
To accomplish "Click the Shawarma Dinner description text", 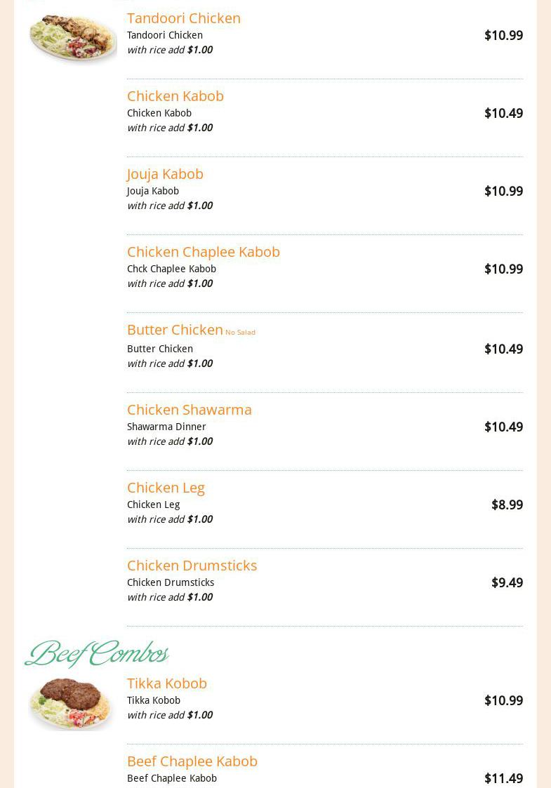I will (x=166, y=427).
